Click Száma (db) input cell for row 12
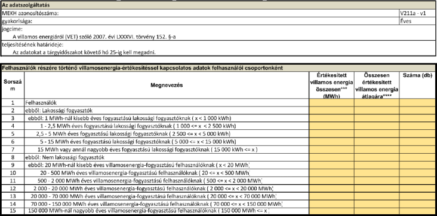 pyautogui.click(x=417, y=188)
